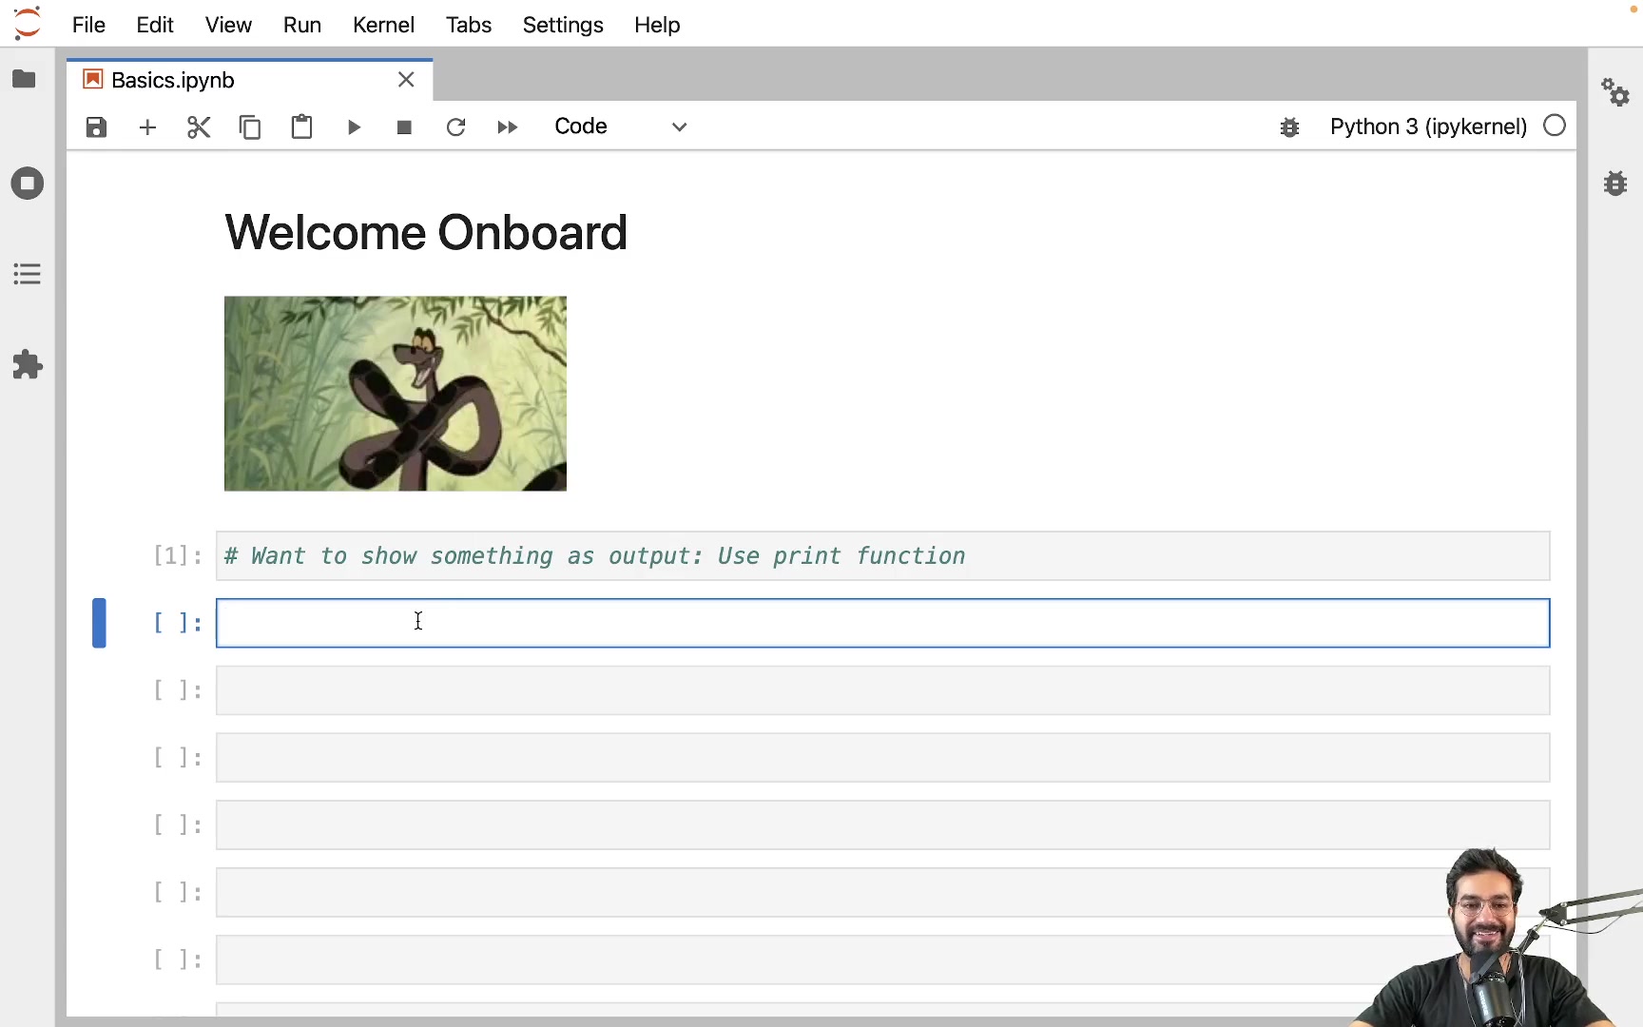Show running terminals and kernels

click(26, 183)
